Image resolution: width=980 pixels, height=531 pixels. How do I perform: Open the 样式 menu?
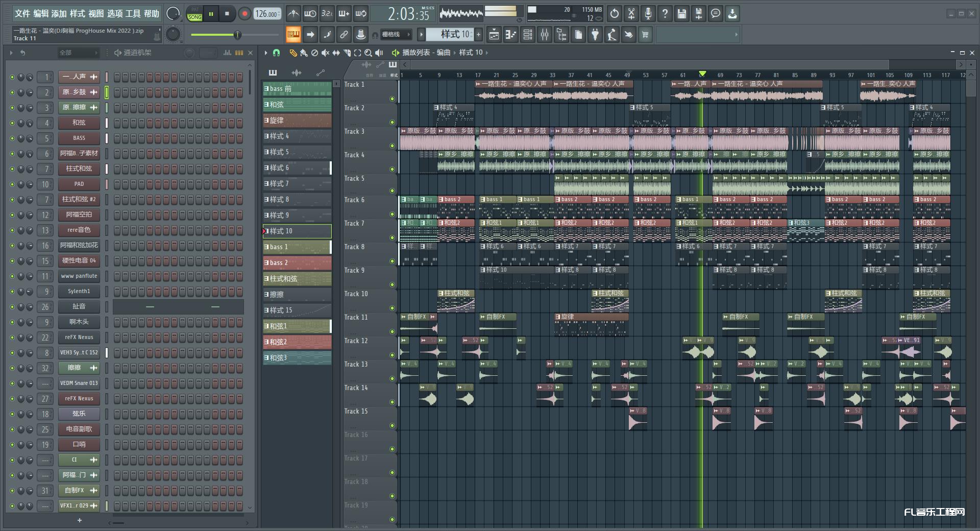[77, 14]
